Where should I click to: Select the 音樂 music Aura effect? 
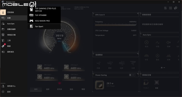tap(169, 57)
